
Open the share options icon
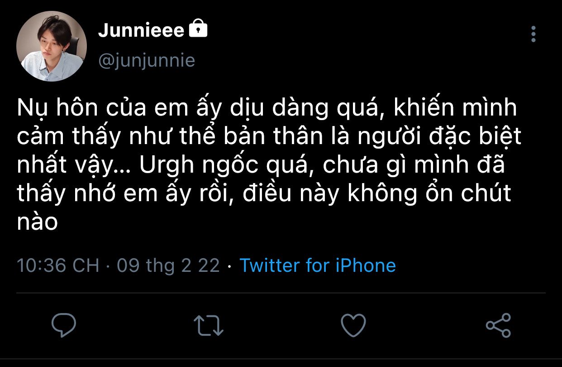click(498, 325)
